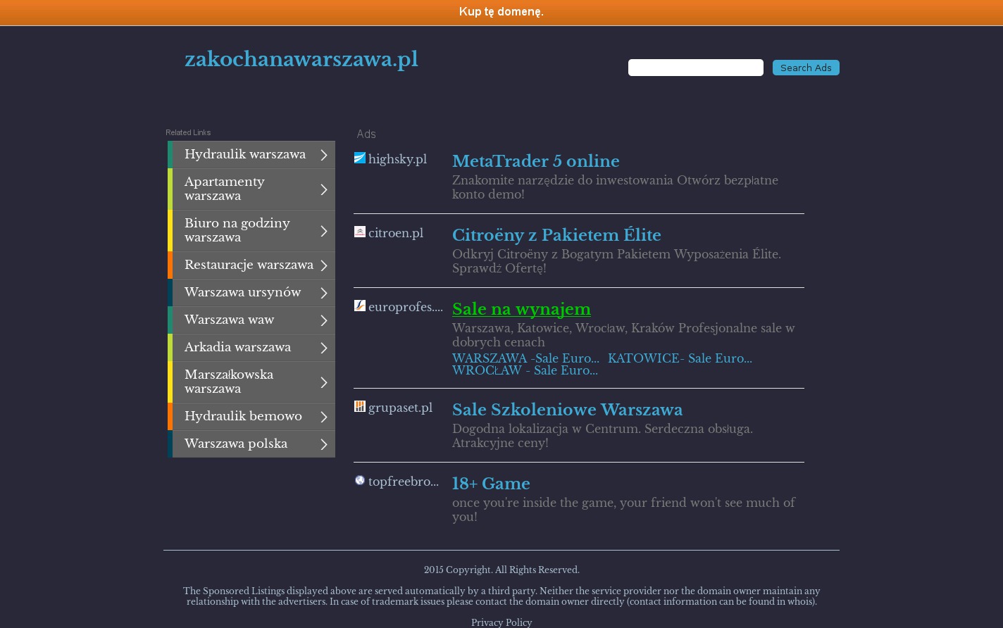Click the europrofes favicon icon

click(x=359, y=306)
